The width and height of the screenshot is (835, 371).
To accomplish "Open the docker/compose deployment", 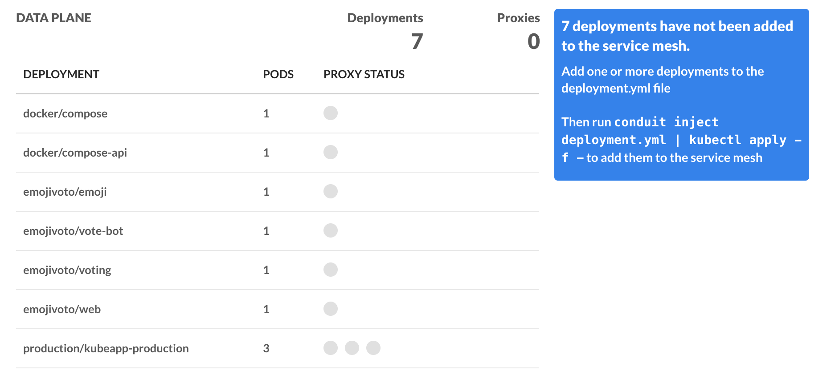I will tap(65, 113).
